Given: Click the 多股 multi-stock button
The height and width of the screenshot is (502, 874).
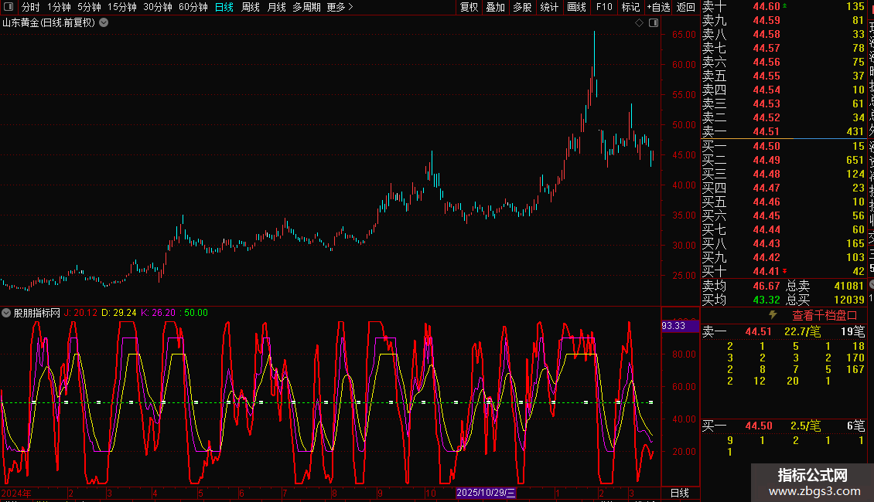Looking at the screenshot, I should coord(522,7).
